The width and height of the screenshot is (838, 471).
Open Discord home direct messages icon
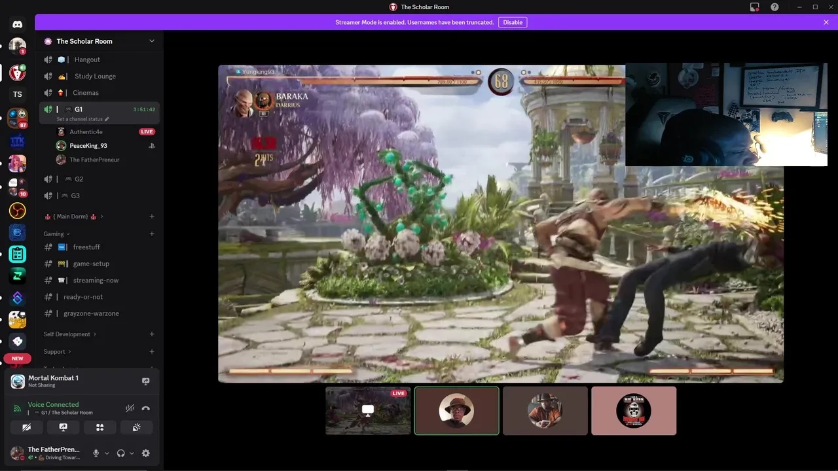point(18,25)
